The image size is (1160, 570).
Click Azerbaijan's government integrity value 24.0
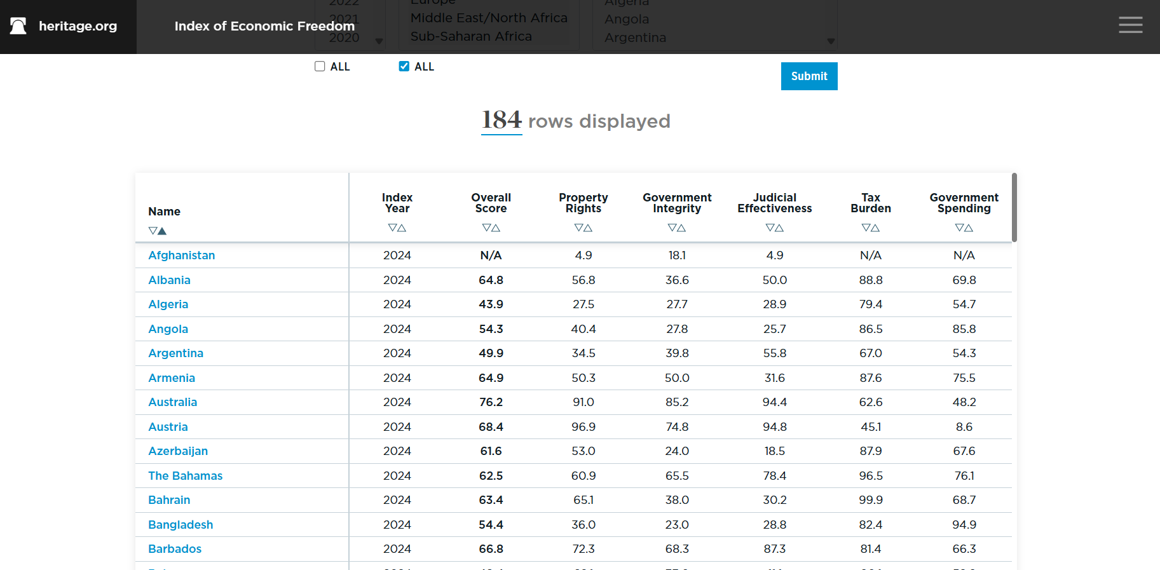coord(677,451)
